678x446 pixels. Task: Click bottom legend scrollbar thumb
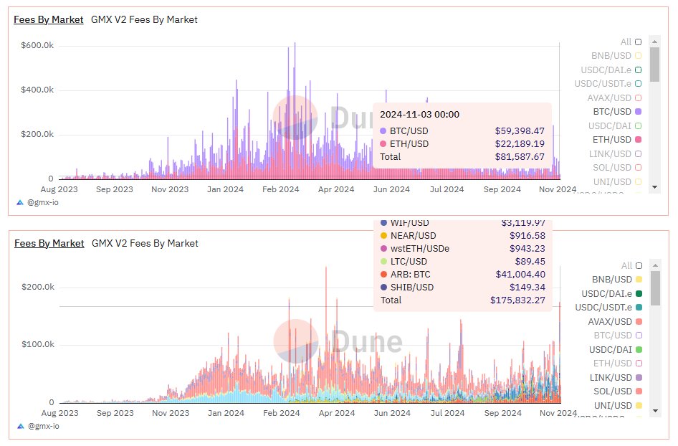[656, 288]
